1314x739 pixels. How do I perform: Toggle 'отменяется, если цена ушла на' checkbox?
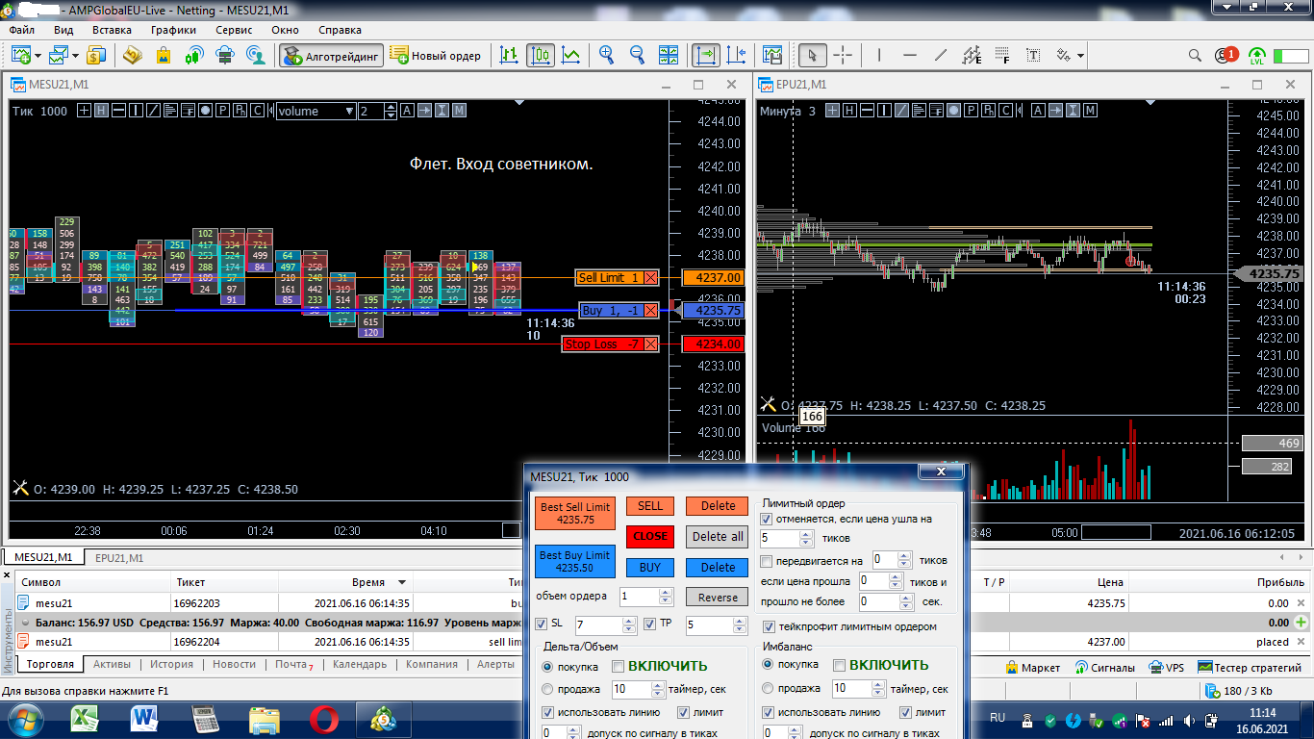766,520
